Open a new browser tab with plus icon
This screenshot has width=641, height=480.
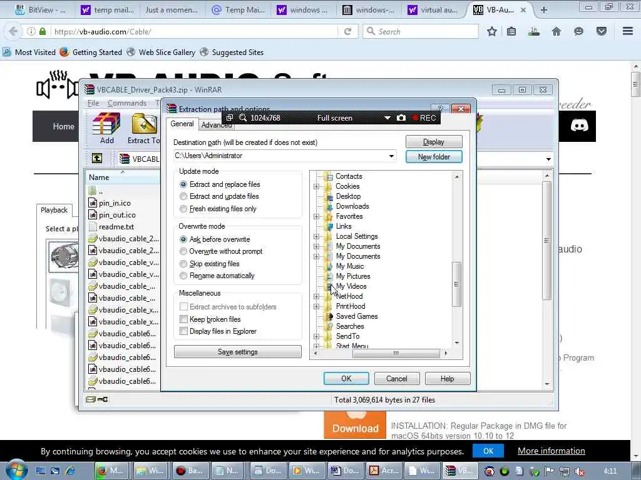pos(544,10)
